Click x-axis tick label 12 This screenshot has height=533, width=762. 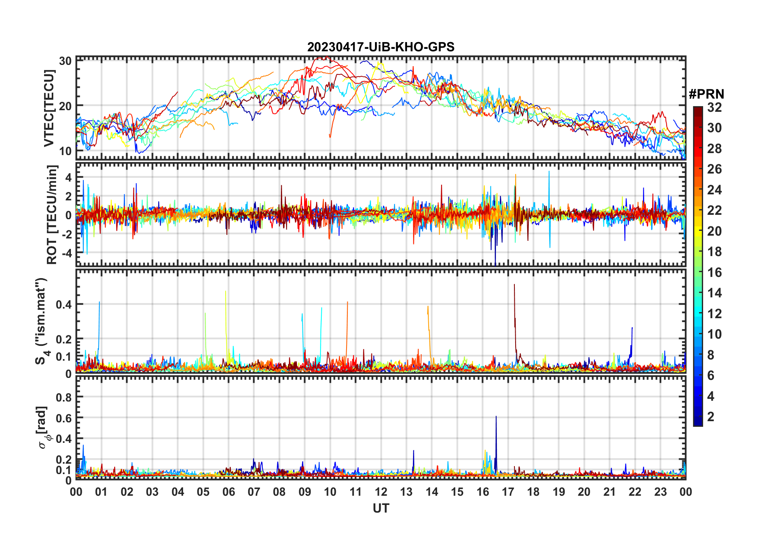point(381,492)
